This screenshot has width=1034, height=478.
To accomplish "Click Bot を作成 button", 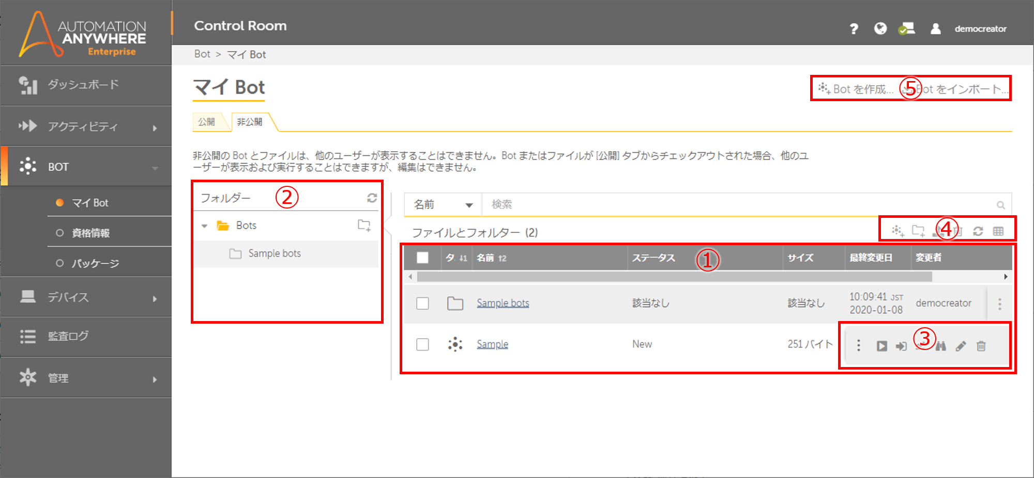I will tap(856, 89).
